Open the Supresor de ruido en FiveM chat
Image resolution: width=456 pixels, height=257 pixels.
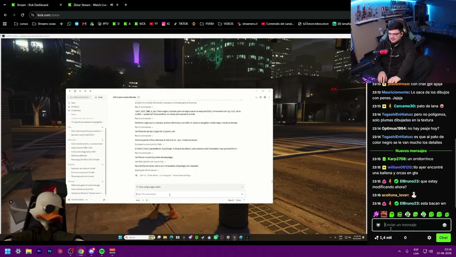pyautogui.click(x=83, y=168)
